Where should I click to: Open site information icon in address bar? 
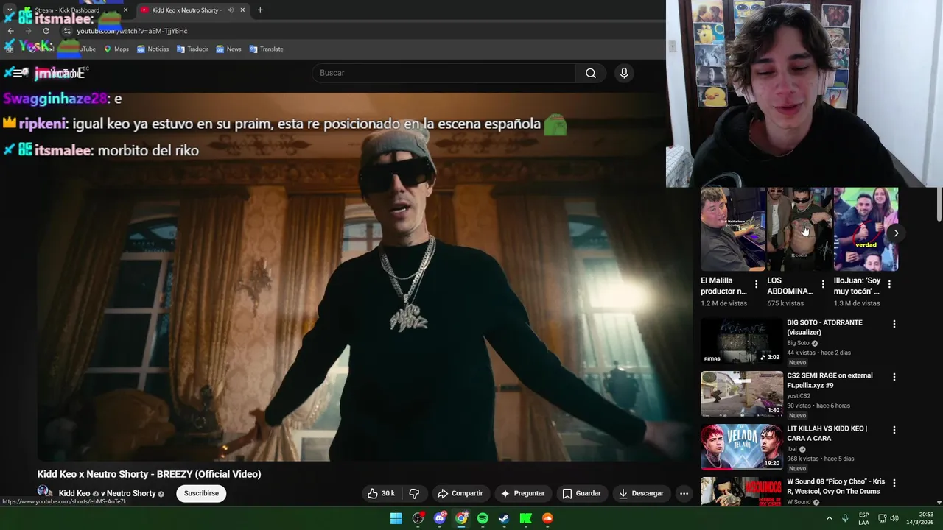[67, 31]
